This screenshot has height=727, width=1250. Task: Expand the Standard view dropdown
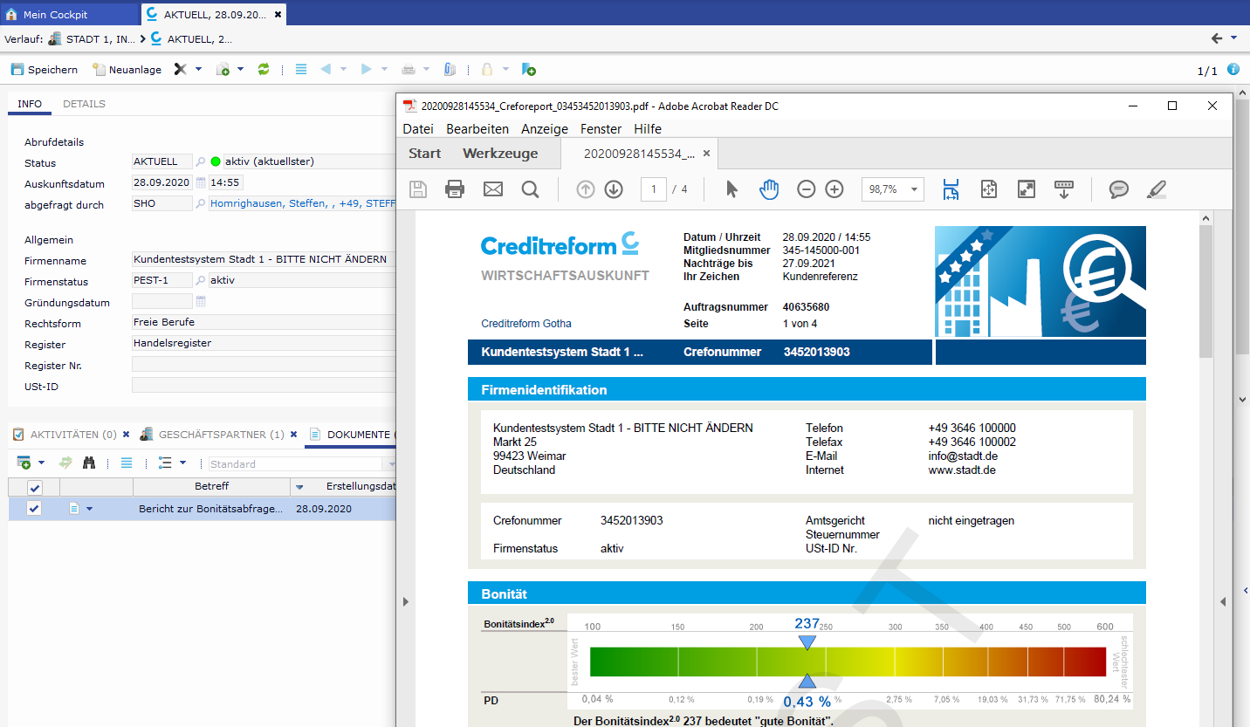(x=391, y=464)
